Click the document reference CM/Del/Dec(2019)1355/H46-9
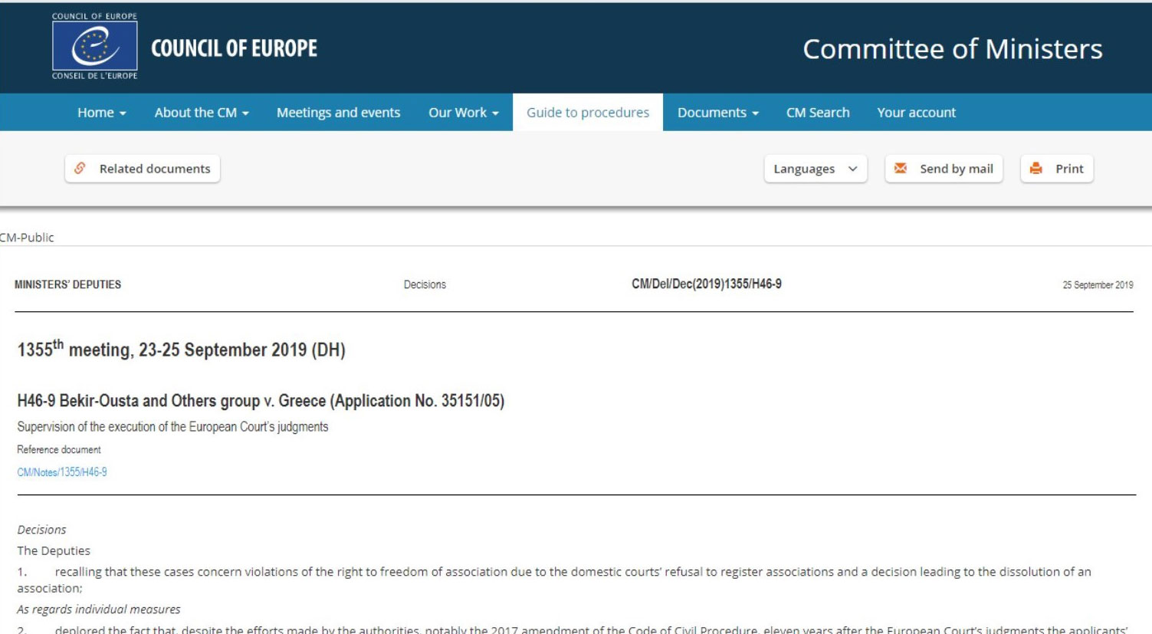This screenshot has width=1152, height=634. tap(706, 284)
